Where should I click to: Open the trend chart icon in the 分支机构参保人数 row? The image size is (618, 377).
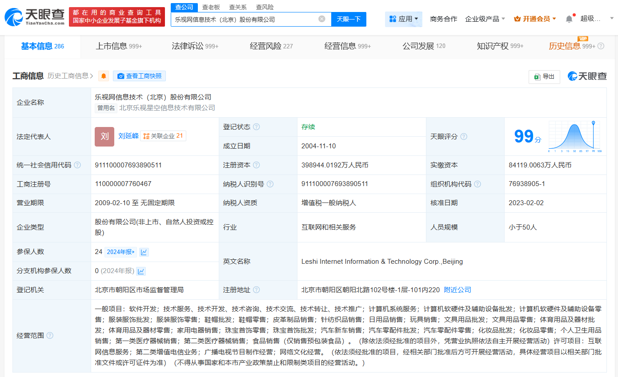coord(141,271)
